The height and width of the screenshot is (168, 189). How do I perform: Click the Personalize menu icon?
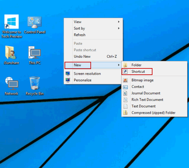pyautogui.click(x=68, y=80)
